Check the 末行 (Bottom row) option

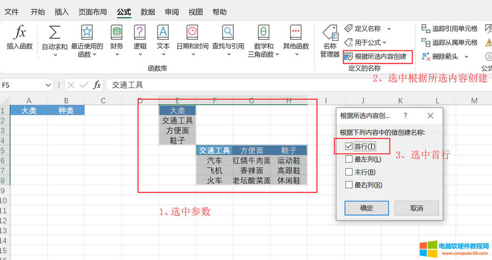349,172
